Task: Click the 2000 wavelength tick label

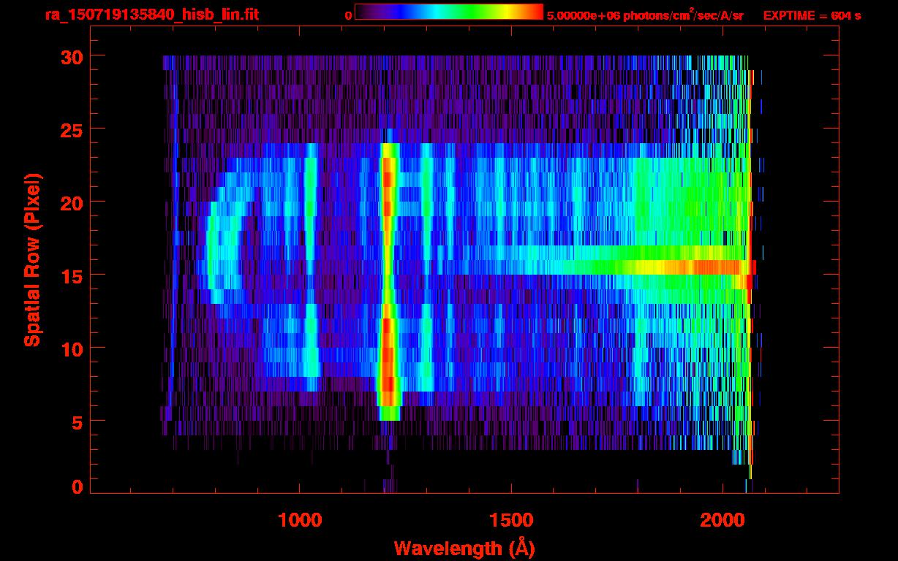Action: click(722, 519)
